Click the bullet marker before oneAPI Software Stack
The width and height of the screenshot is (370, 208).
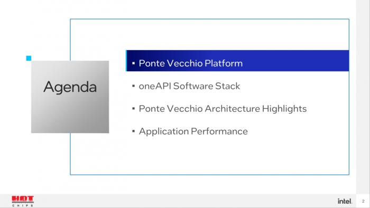(134, 86)
